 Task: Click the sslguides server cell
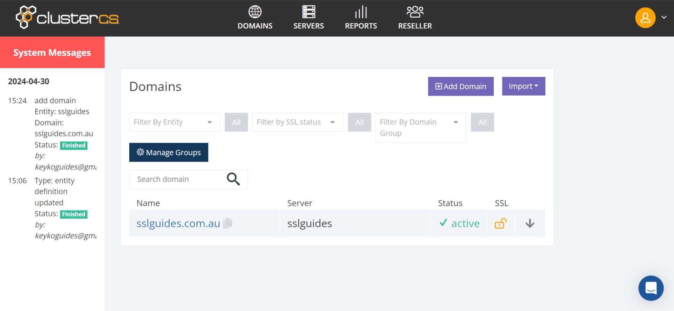[x=355, y=223]
